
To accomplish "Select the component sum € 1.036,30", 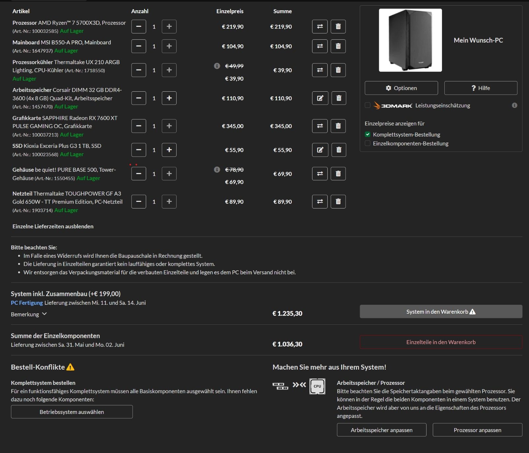I will [x=287, y=344].
